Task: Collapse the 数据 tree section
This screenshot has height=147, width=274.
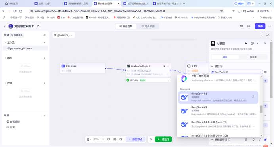Action: [5, 83]
